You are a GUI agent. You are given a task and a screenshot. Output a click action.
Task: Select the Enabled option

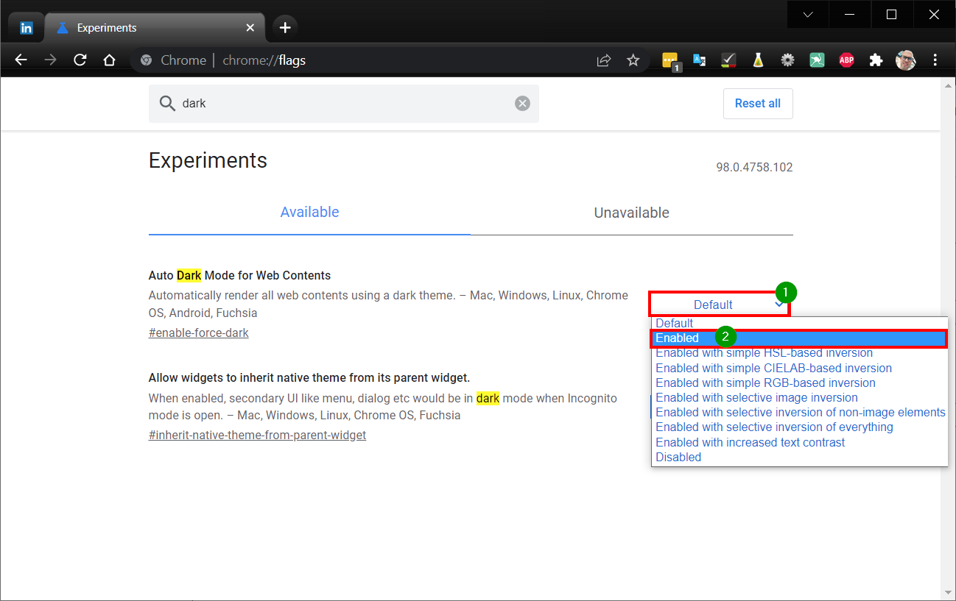click(x=799, y=338)
